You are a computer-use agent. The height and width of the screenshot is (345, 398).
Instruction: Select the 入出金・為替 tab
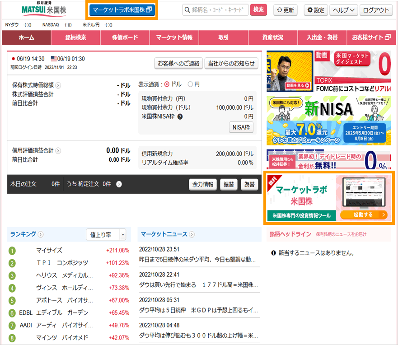pos(322,37)
